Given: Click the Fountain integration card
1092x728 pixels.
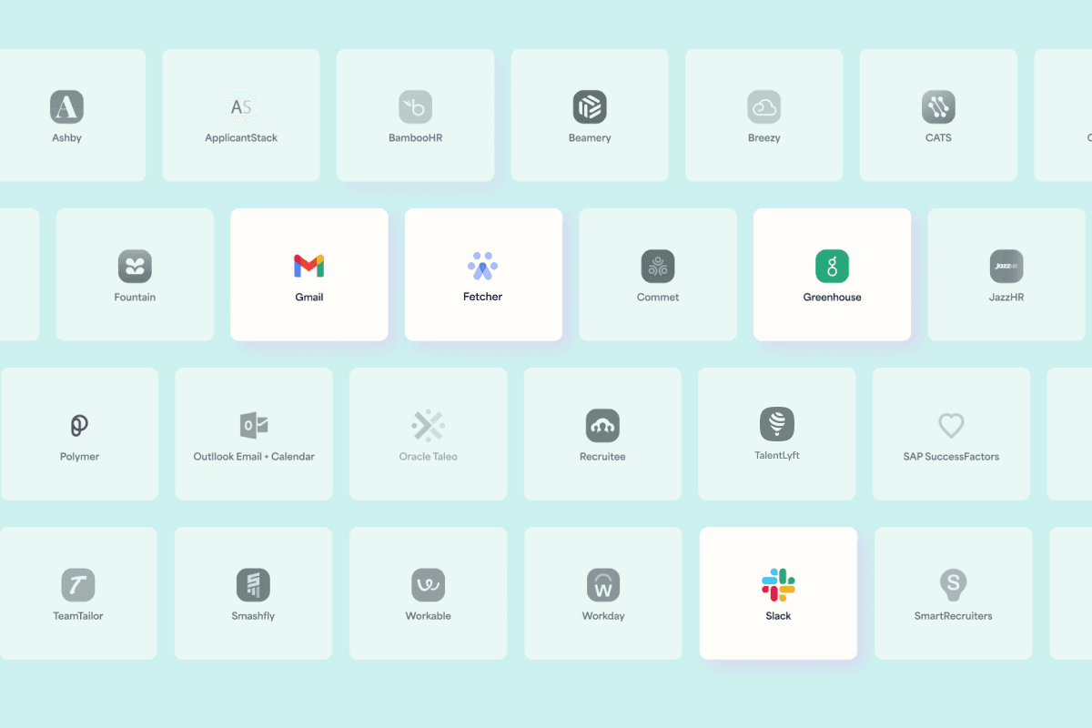Looking at the screenshot, I should [134, 263].
